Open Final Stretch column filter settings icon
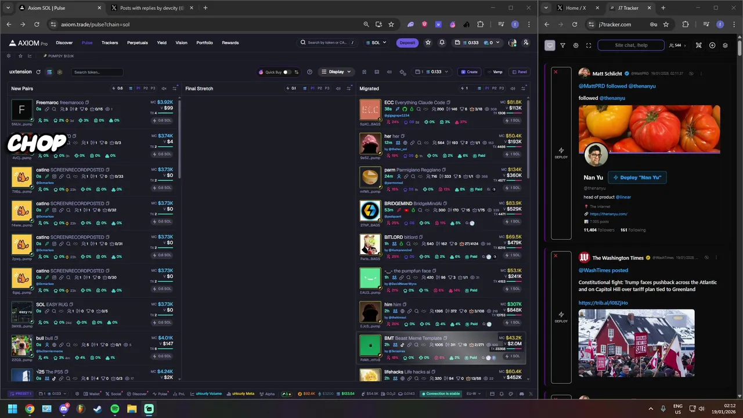Viewport: 743px width, 418px height. tap(349, 88)
